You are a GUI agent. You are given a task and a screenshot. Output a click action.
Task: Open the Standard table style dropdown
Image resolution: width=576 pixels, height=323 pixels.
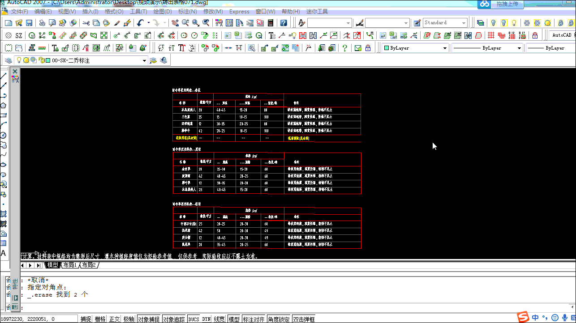point(445,23)
